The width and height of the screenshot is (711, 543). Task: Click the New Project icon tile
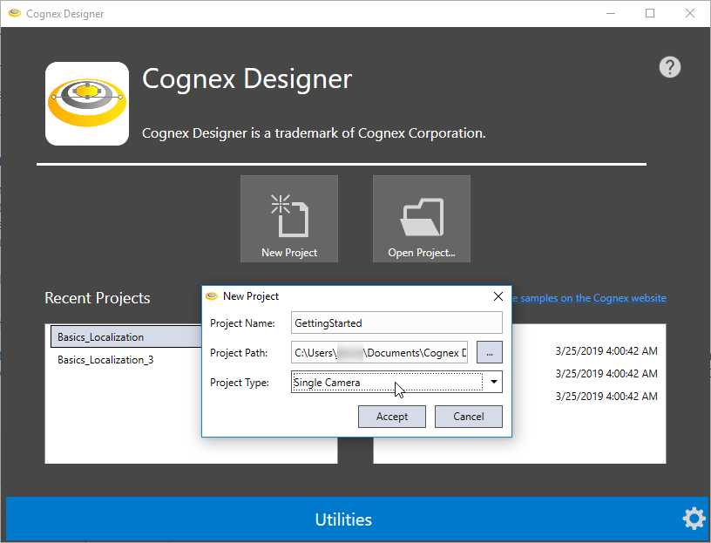(288, 219)
